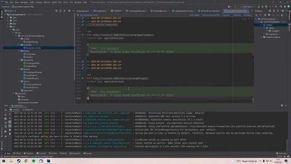Print the console output

(10, 130)
